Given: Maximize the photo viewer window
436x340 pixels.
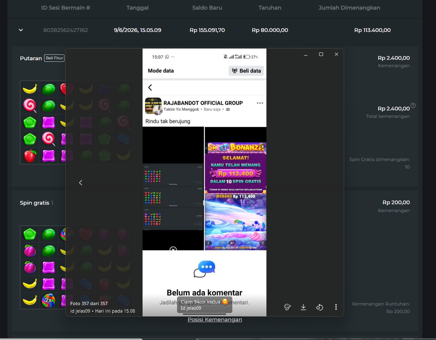Looking at the screenshot, I should [321, 54].
